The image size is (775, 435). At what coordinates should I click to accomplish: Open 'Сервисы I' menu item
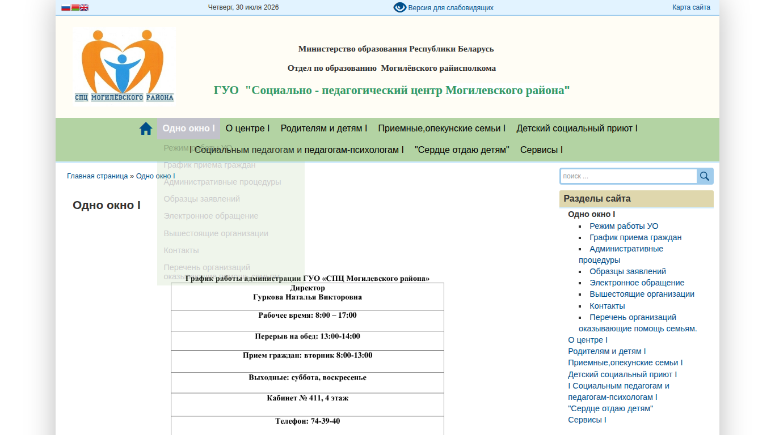[x=541, y=150]
